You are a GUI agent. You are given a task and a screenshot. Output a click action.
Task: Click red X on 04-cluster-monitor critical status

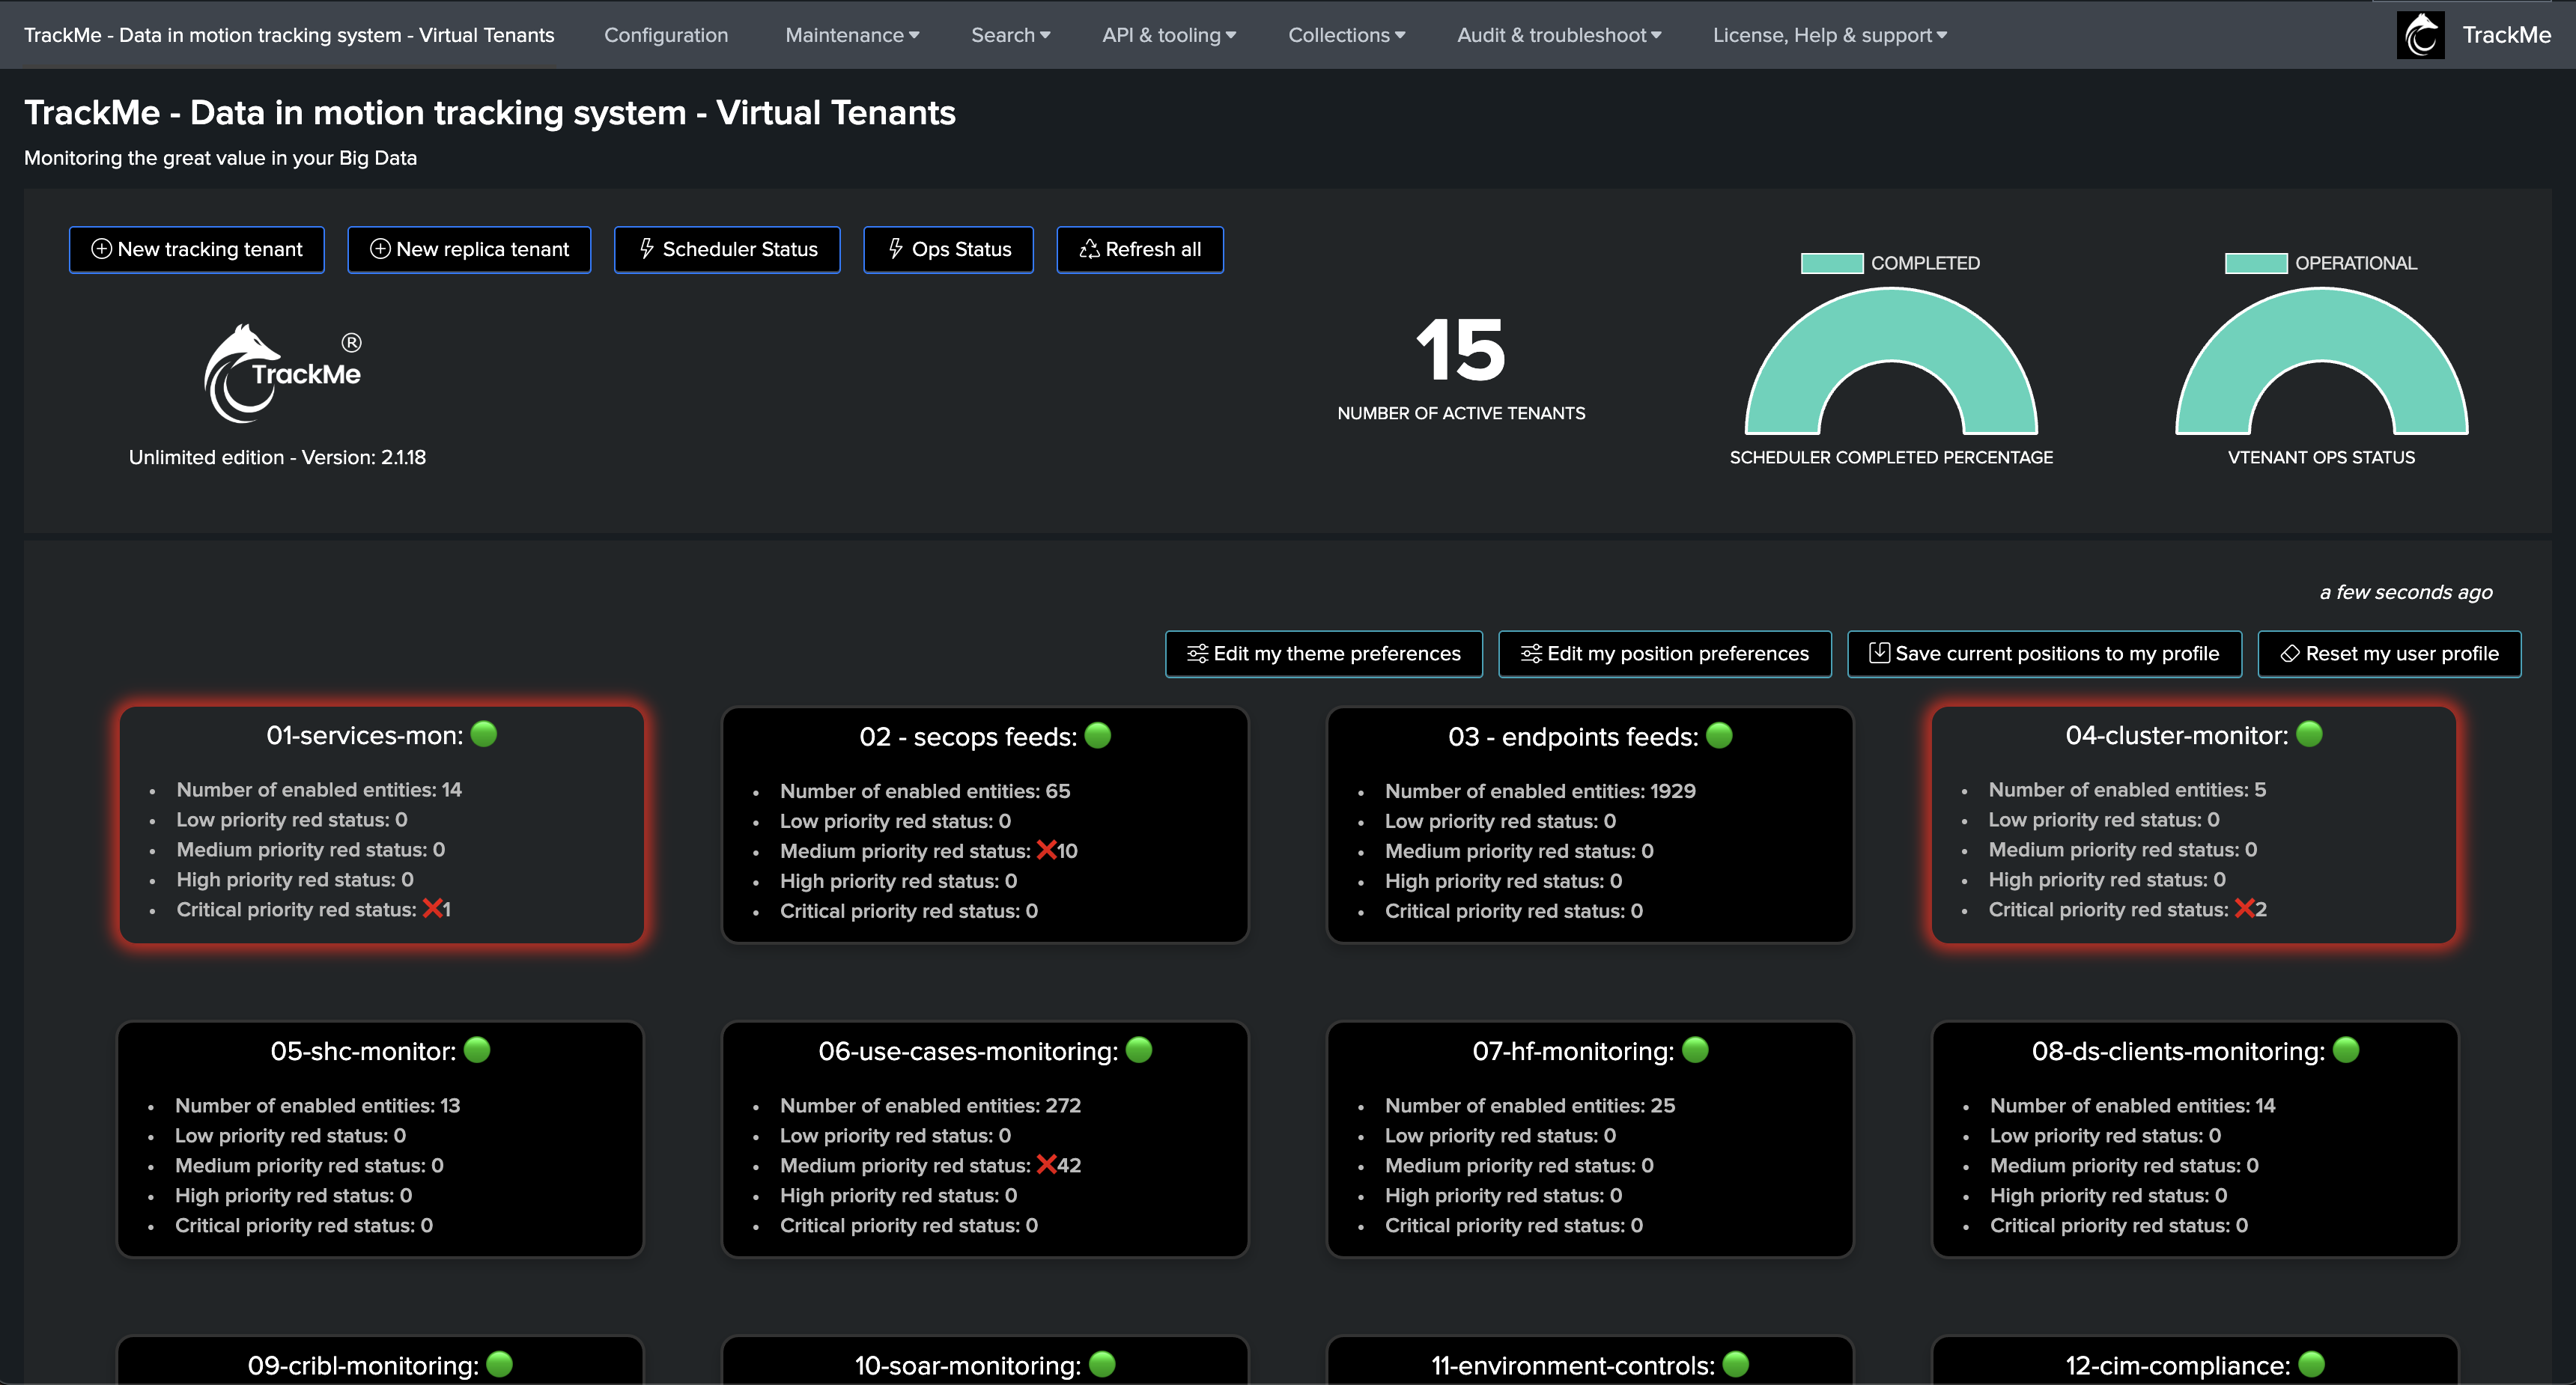click(x=2244, y=908)
